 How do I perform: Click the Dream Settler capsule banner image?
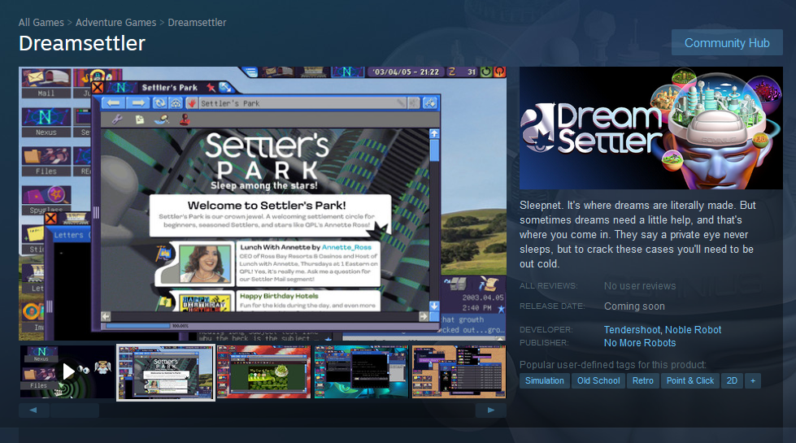coord(650,128)
